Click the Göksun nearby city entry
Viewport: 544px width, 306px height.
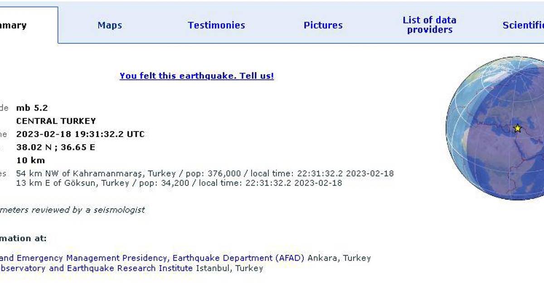coord(179,183)
